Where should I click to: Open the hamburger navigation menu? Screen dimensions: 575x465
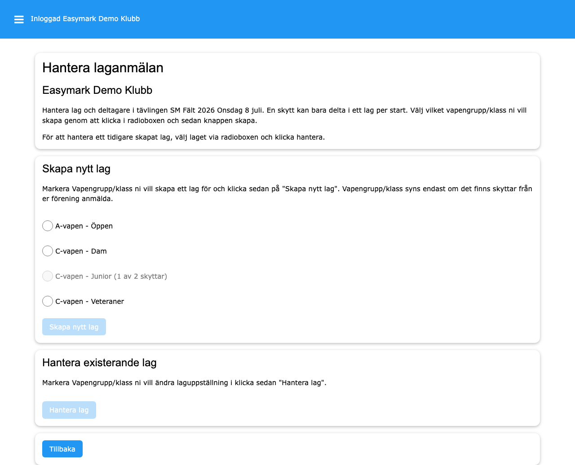[19, 19]
